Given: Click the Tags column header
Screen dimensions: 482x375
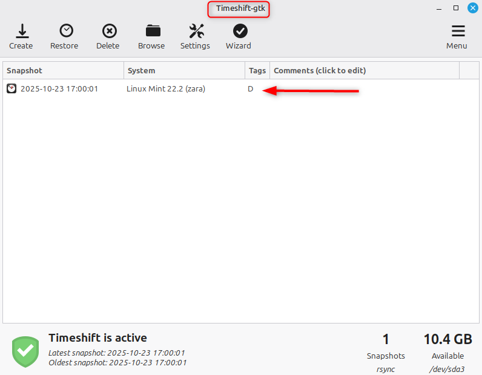Looking at the screenshot, I should (x=257, y=70).
